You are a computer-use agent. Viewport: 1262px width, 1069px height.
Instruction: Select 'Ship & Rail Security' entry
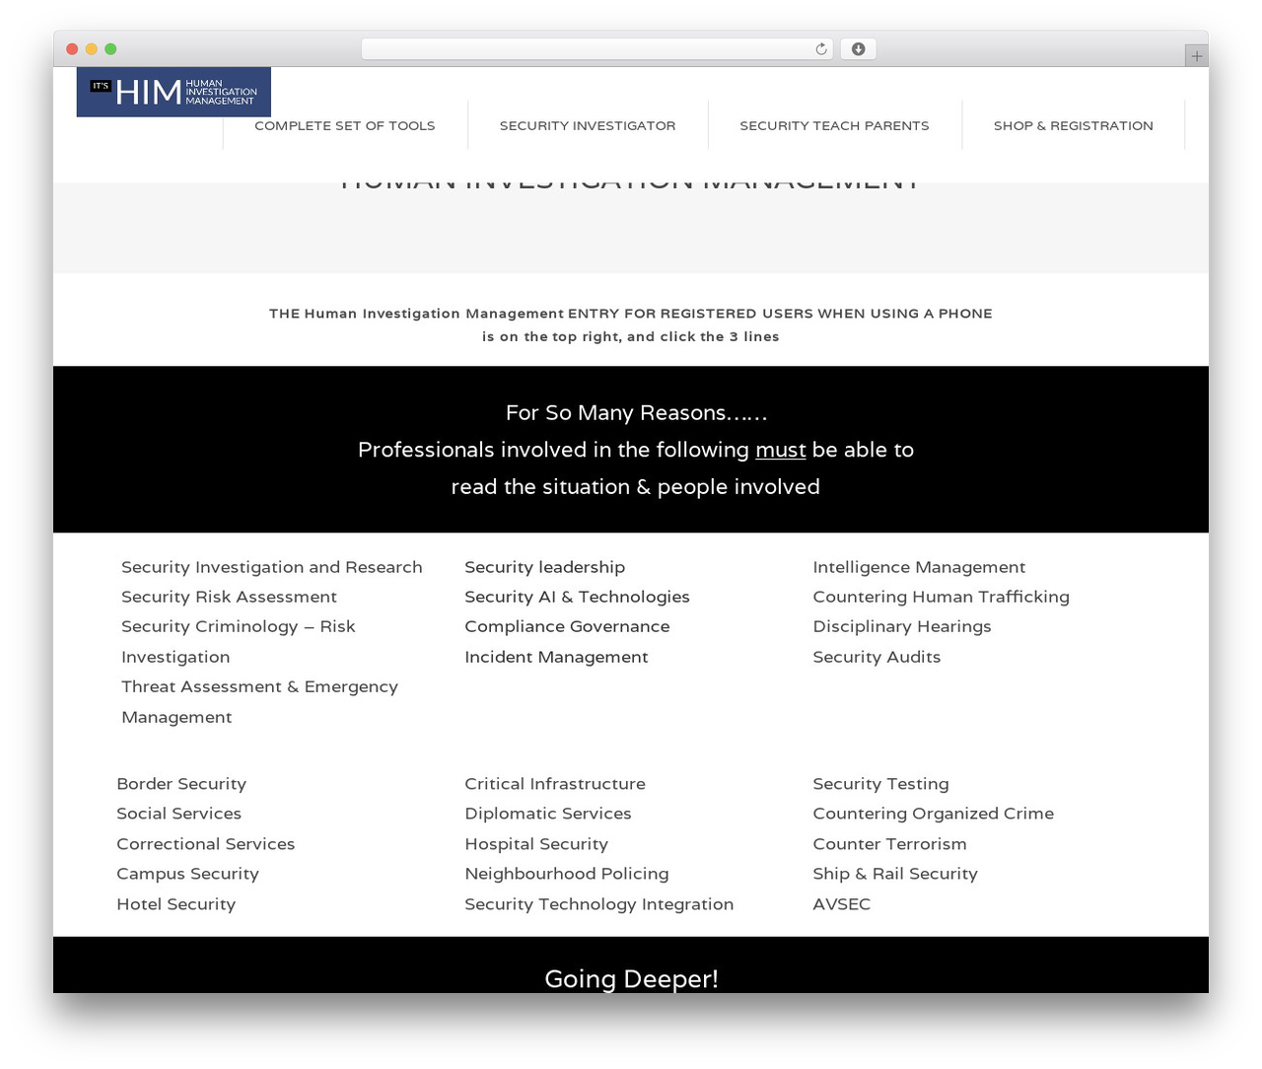click(895, 874)
